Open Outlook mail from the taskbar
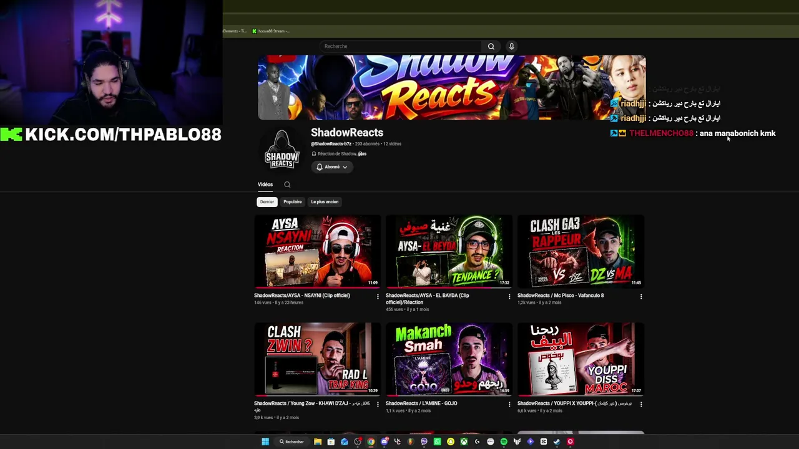799x449 pixels. (344, 442)
